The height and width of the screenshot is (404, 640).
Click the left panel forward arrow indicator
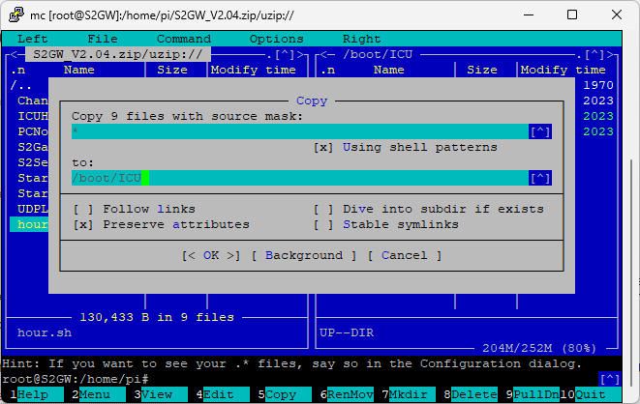click(x=301, y=55)
